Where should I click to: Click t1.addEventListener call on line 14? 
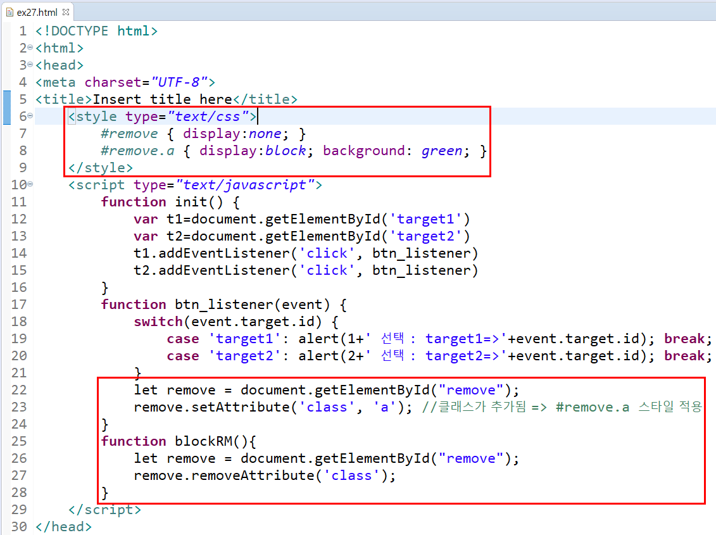point(306,253)
